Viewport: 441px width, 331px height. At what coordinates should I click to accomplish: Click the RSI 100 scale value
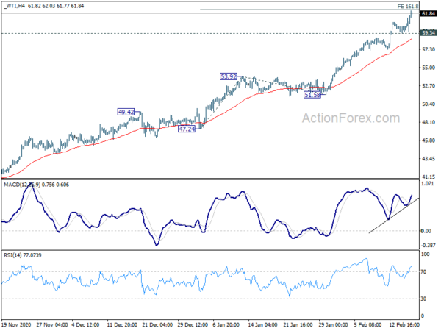(426, 255)
